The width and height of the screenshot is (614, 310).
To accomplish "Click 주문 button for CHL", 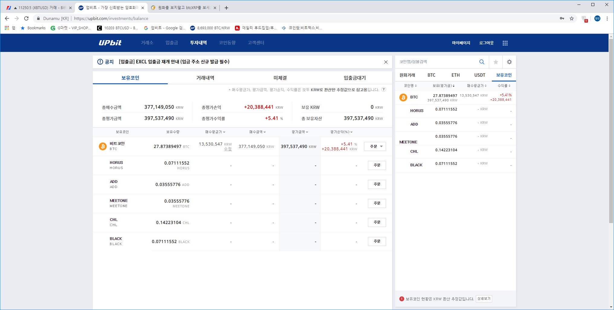I will 377,222.
